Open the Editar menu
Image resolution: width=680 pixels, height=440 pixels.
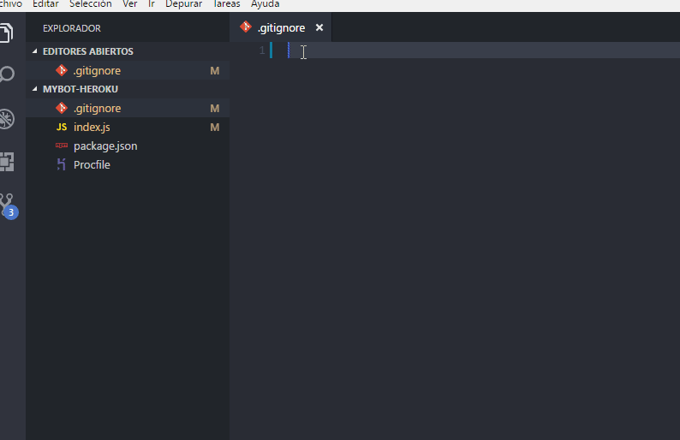pos(45,4)
